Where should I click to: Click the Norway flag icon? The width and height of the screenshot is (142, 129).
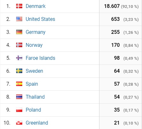pos(19,45)
